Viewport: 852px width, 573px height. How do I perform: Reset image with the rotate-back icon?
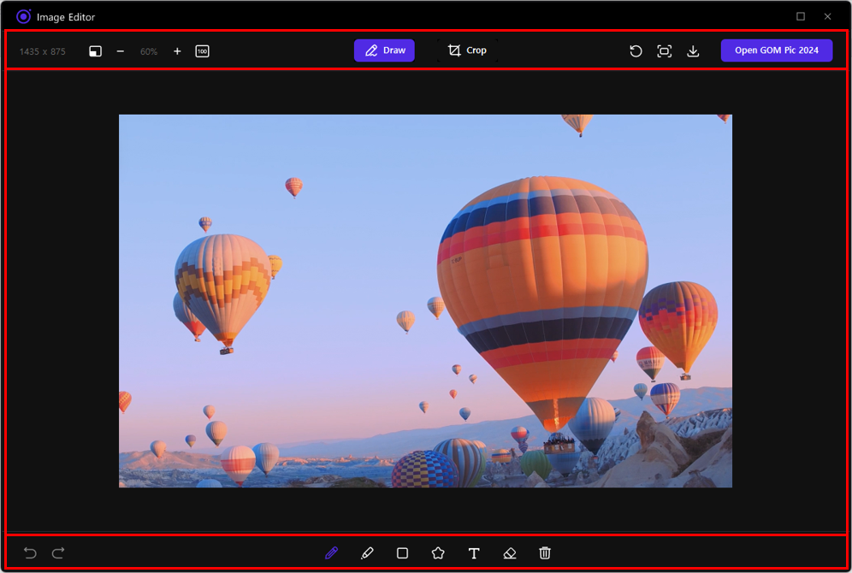636,51
